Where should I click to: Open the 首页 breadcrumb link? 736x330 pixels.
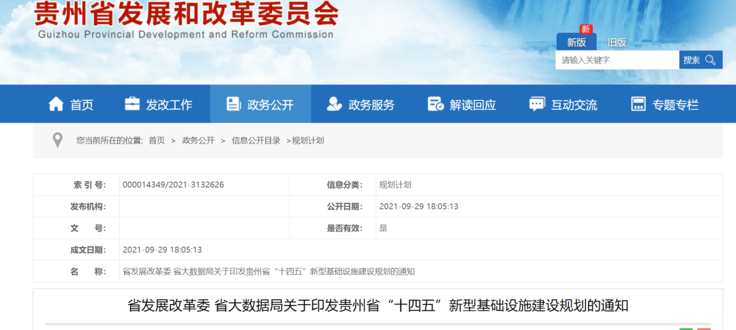[x=157, y=141]
